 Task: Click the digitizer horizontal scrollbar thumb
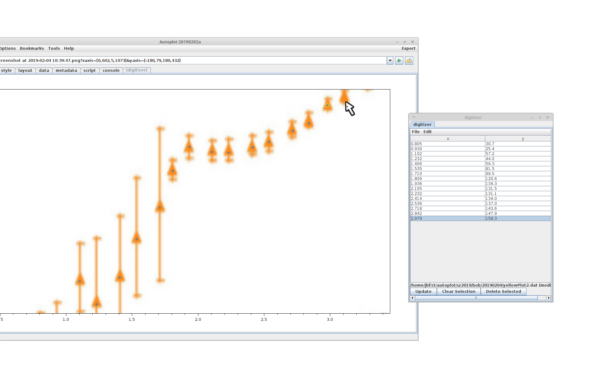[x=476, y=298]
